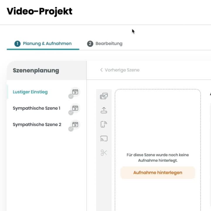The image size is (211, 211).
Task: Click the upload file icon
Action: click(x=104, y=110)
